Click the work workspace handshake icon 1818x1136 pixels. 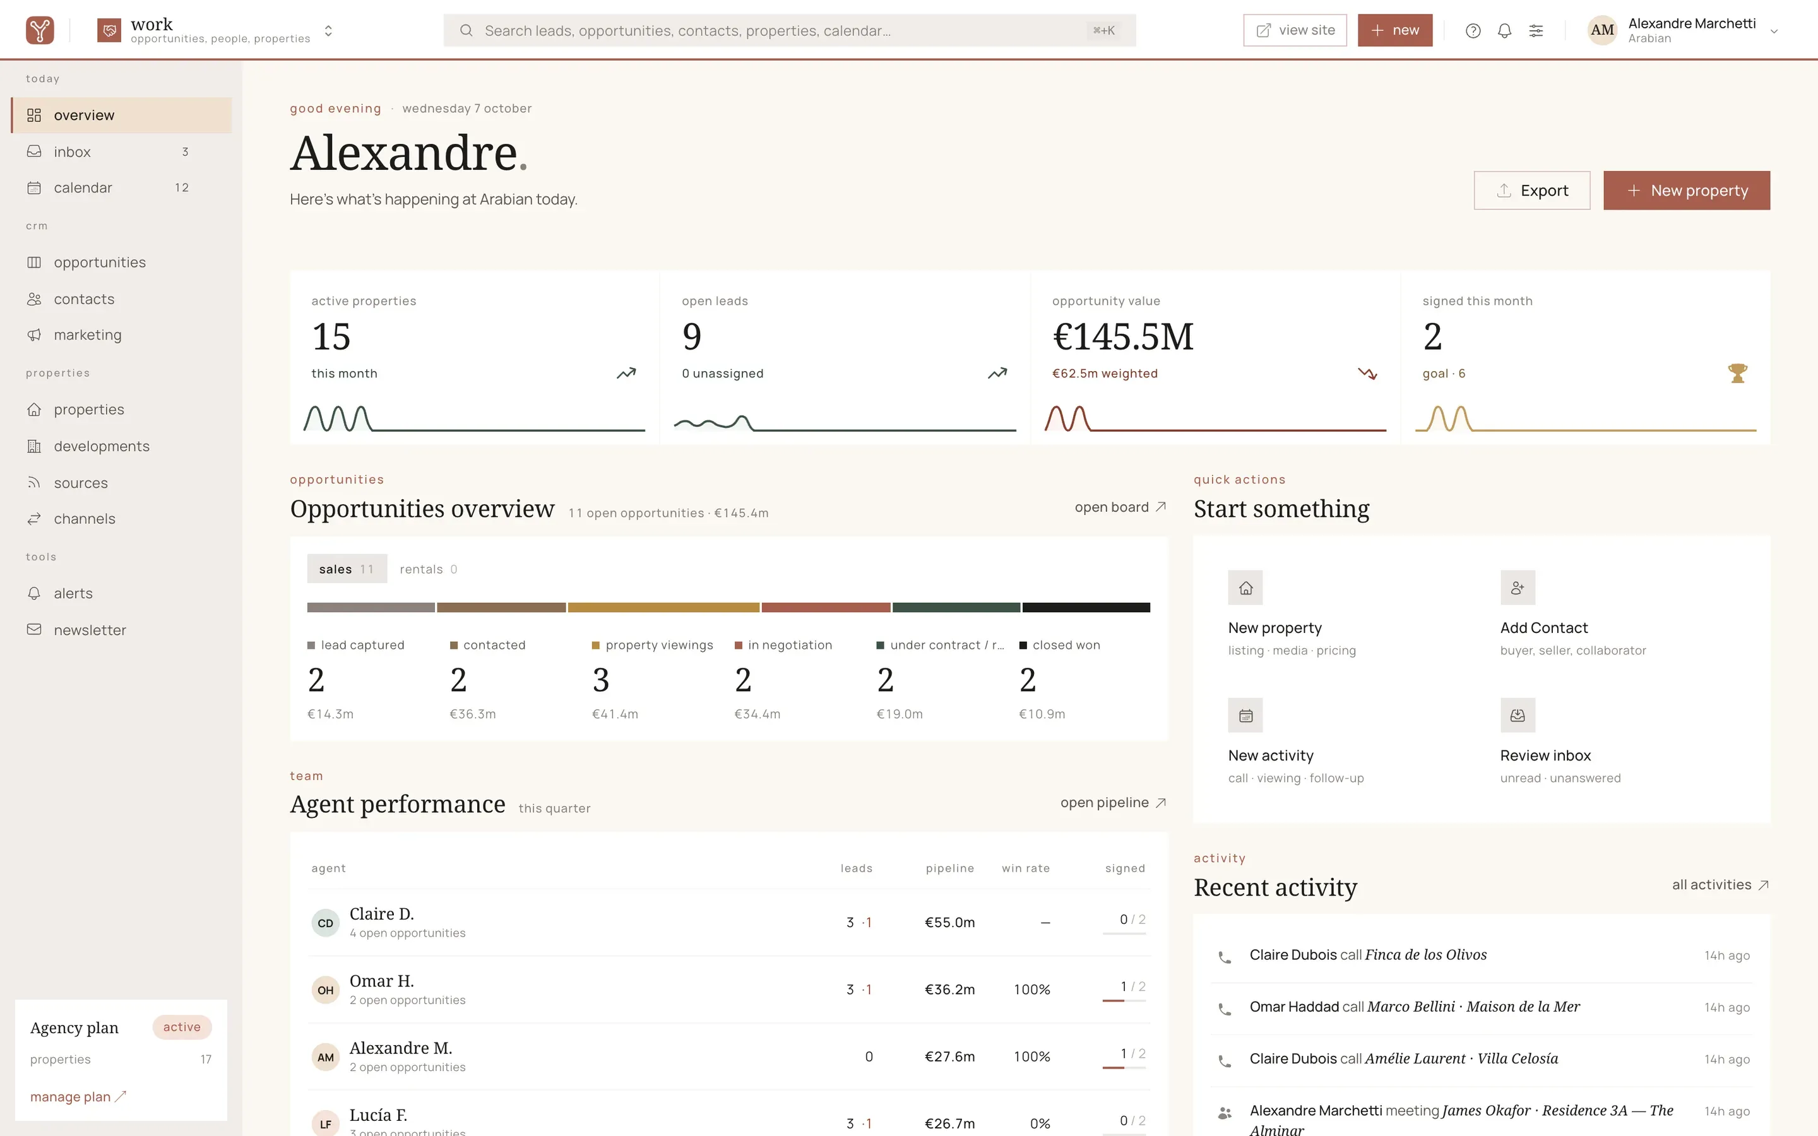click(x=109, y=30)
